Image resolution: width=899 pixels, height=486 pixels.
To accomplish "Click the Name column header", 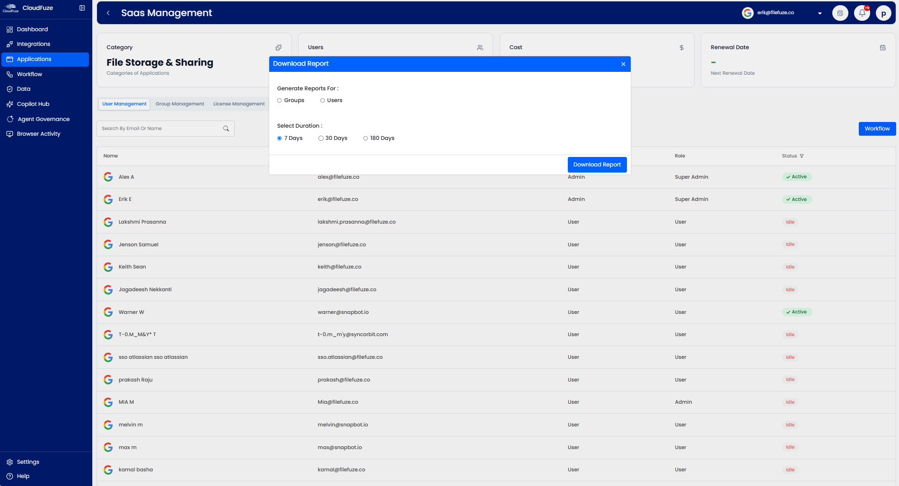I will (x=111, y=156).
